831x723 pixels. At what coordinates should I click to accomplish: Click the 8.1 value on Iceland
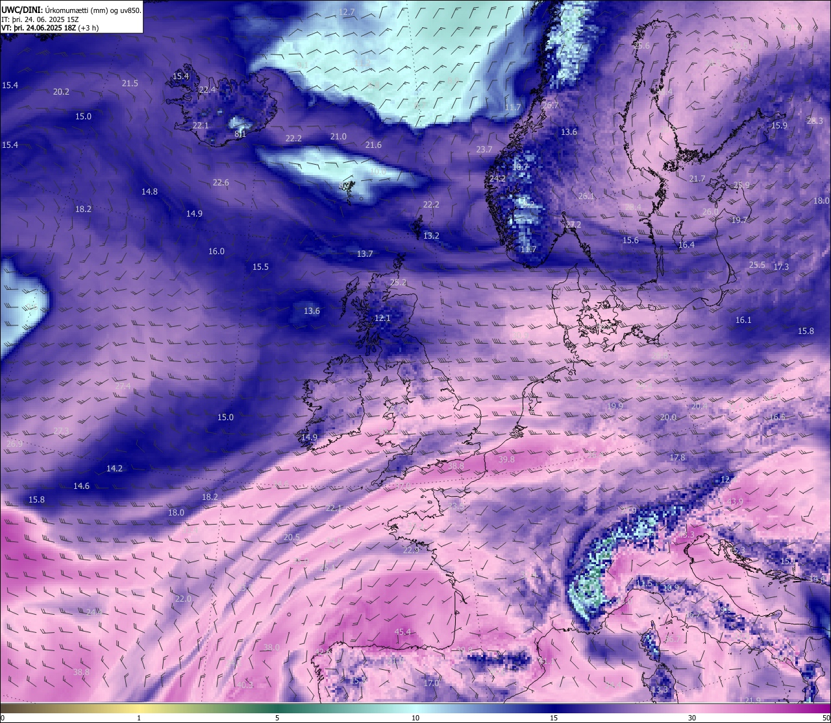click(240, 134)
